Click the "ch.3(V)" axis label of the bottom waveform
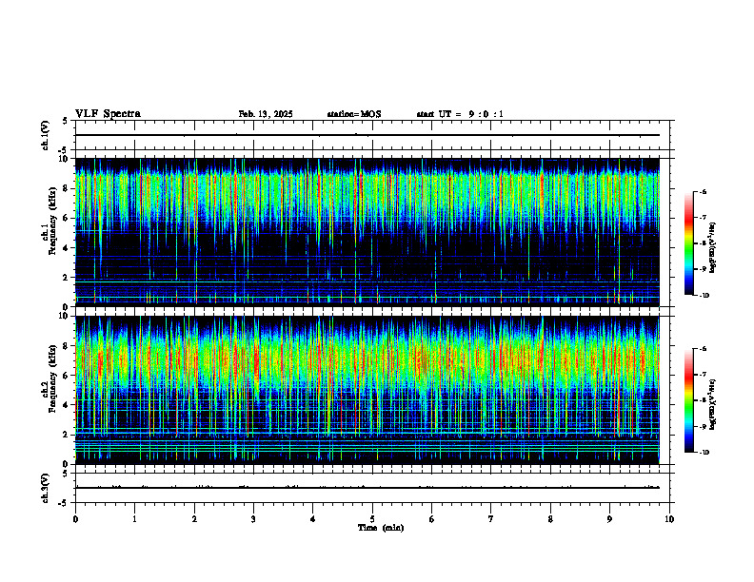 pos(45,488)
